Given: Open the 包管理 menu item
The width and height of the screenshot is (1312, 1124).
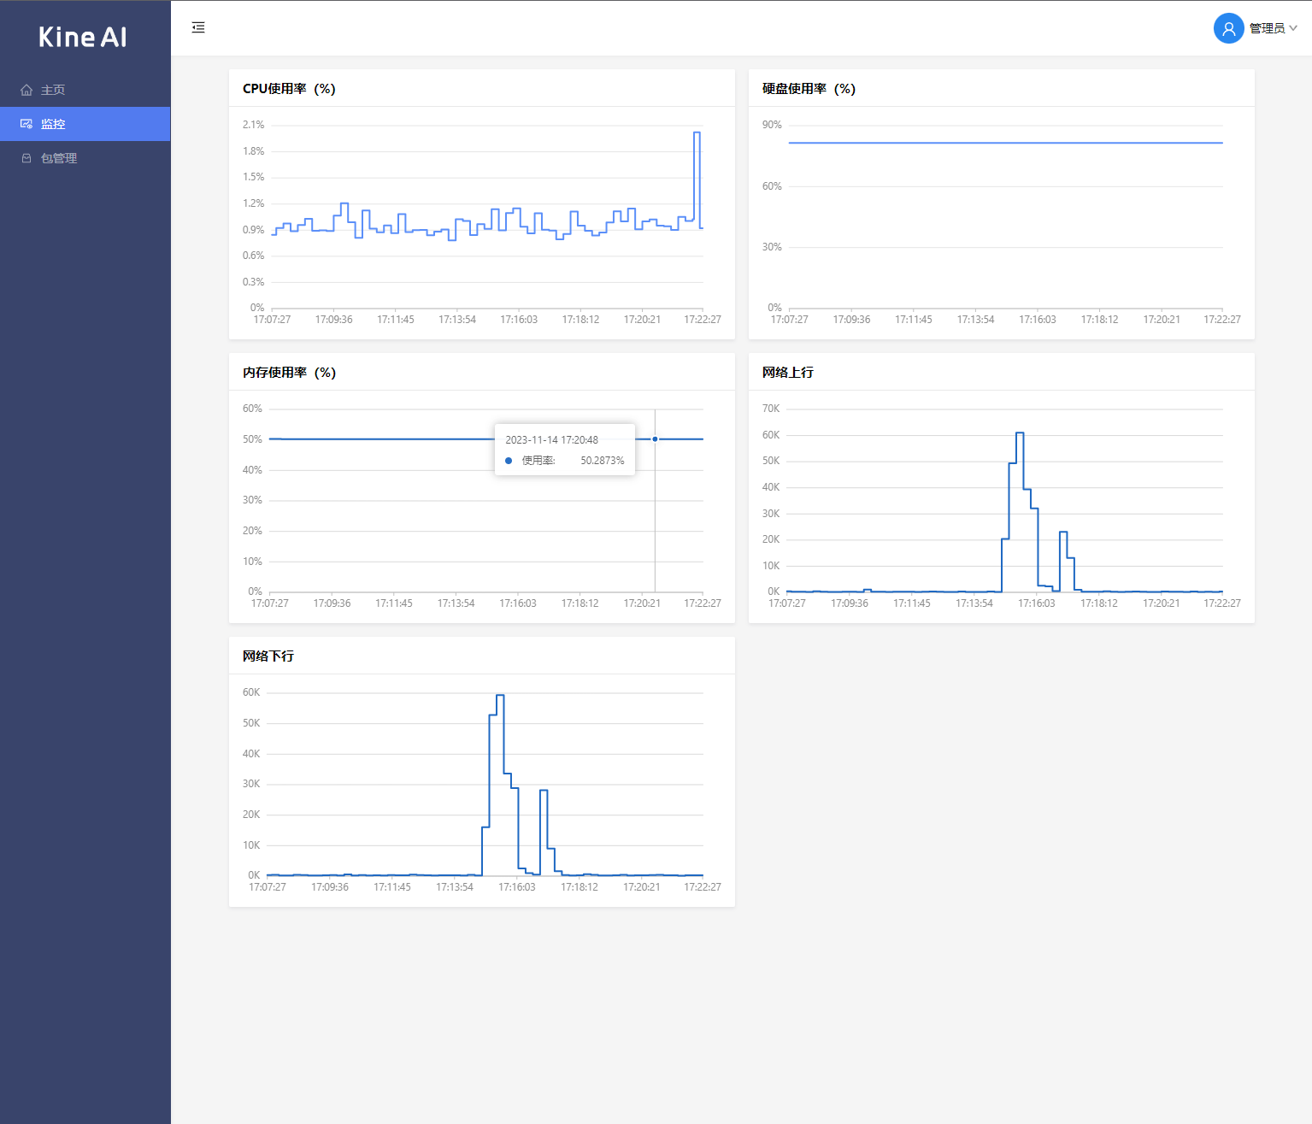Looking at the screenshot, I should tap(85, 158).
